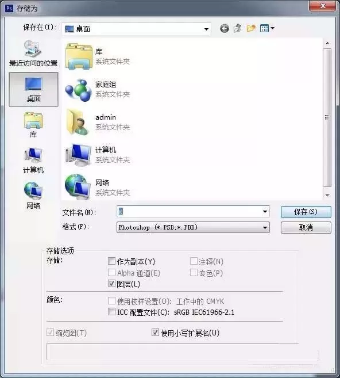
Task: Uncheck 使用小写扩展名(U) checkbox
Action: tap(155, 333)
